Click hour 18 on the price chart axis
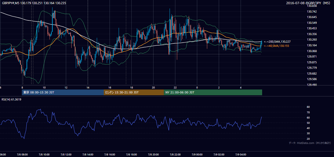Image resolution: width=334 pixels, height=157 pixels. tap(131, 88)
